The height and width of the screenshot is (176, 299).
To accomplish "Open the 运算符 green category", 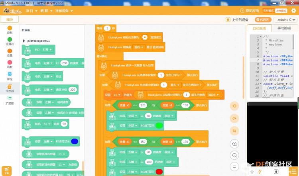I will click(x=10, y=39).
